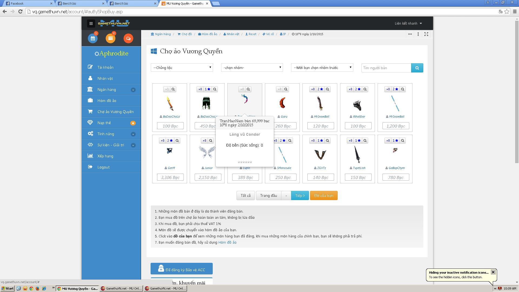Open the Windows Start button
Viewport: 519px width, 292px height.
coord(8,288)
